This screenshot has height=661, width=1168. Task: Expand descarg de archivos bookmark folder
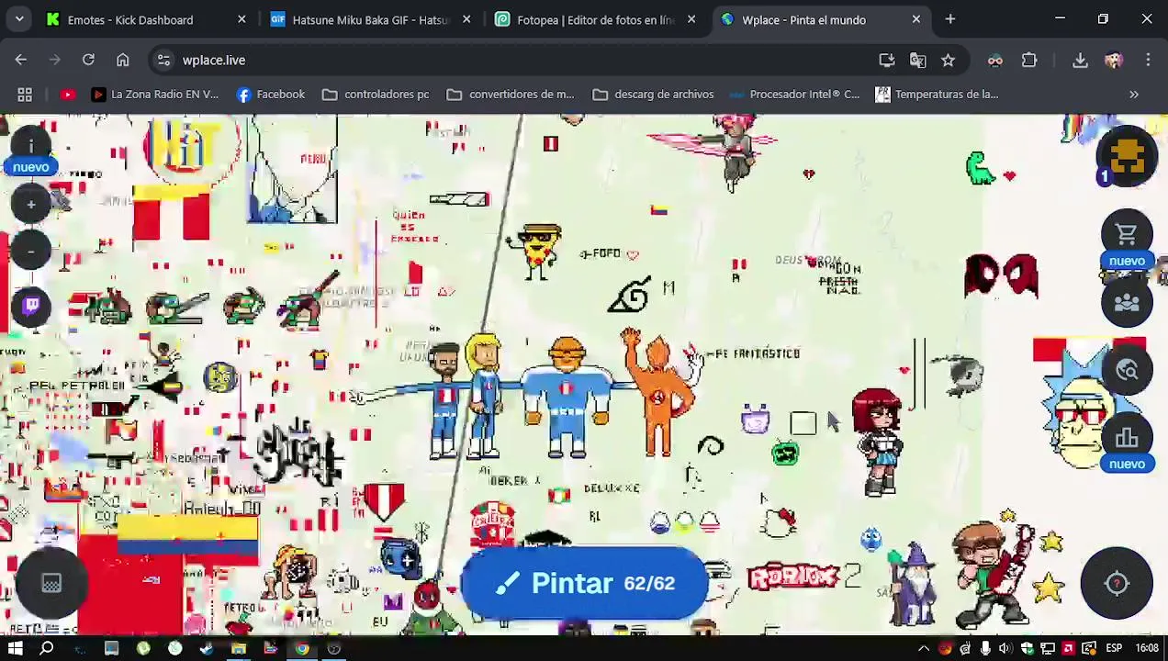coord(653,94)
